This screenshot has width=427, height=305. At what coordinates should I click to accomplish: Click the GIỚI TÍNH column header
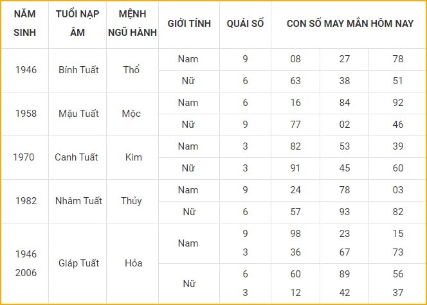point(189,24)
